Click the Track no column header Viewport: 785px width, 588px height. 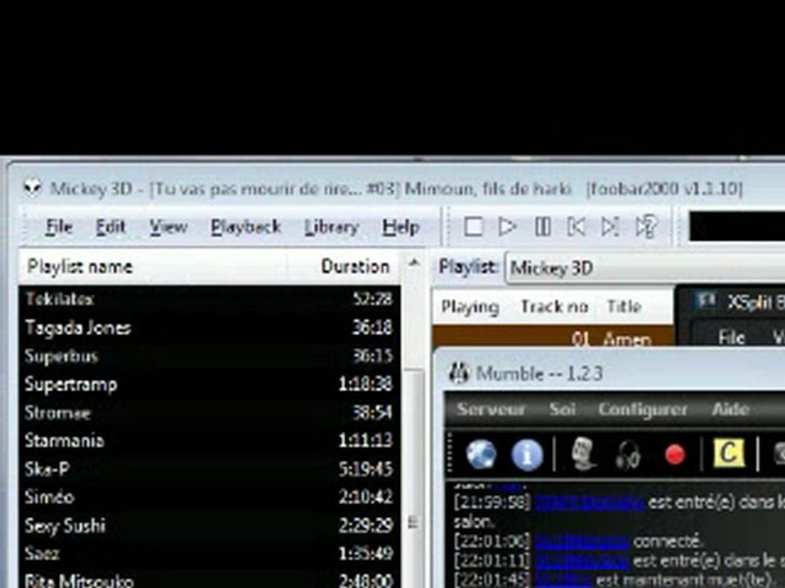point(554,306)
